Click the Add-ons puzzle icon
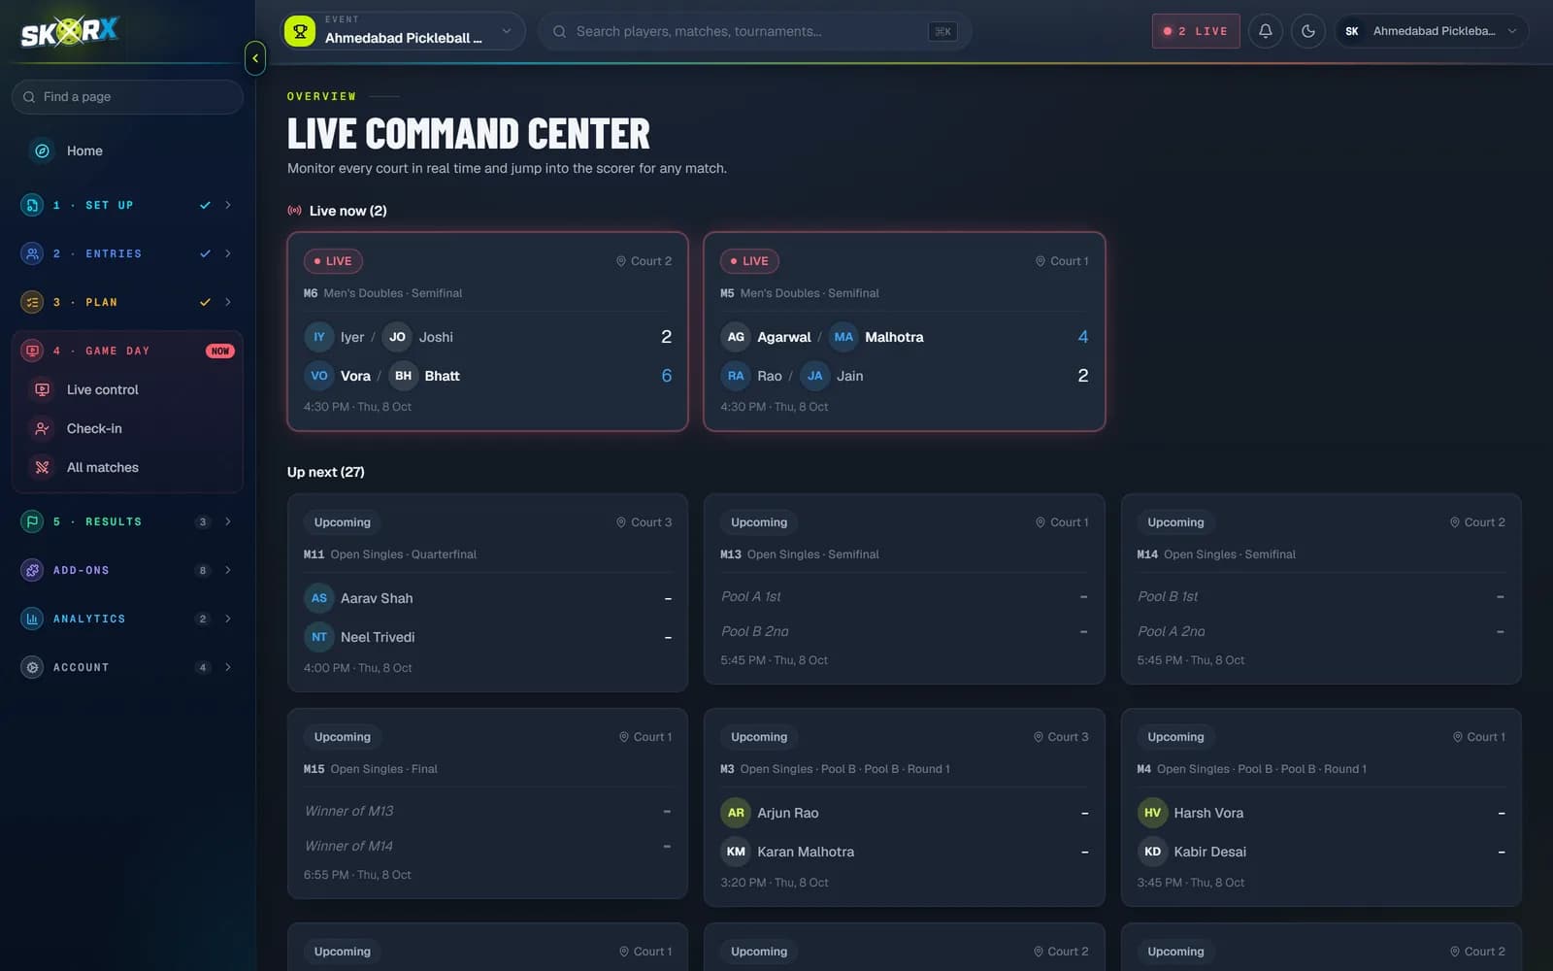This screenshot has height=971, width=1553. [x=32, y=570]
